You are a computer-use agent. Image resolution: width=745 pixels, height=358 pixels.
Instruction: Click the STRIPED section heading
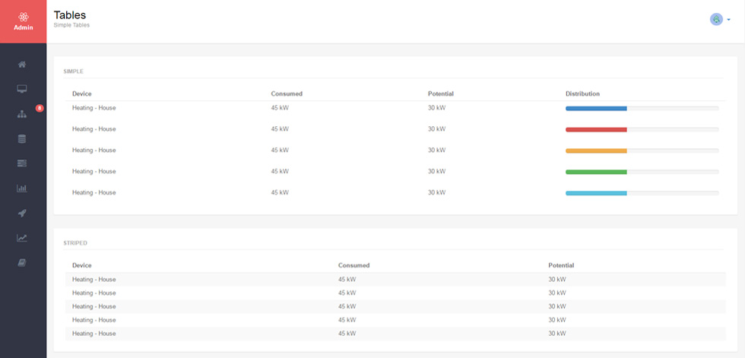pos(75,243)
